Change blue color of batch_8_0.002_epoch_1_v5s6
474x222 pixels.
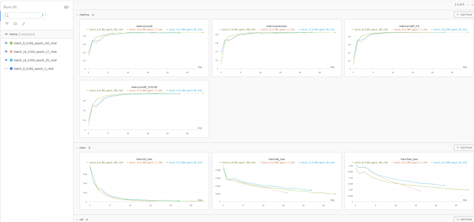click(11, 69)
